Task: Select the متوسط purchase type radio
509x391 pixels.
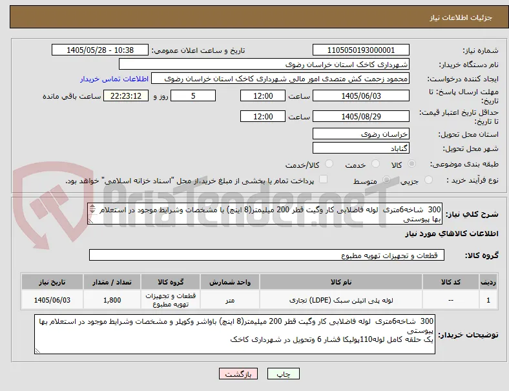Action: tap(386, 179)
